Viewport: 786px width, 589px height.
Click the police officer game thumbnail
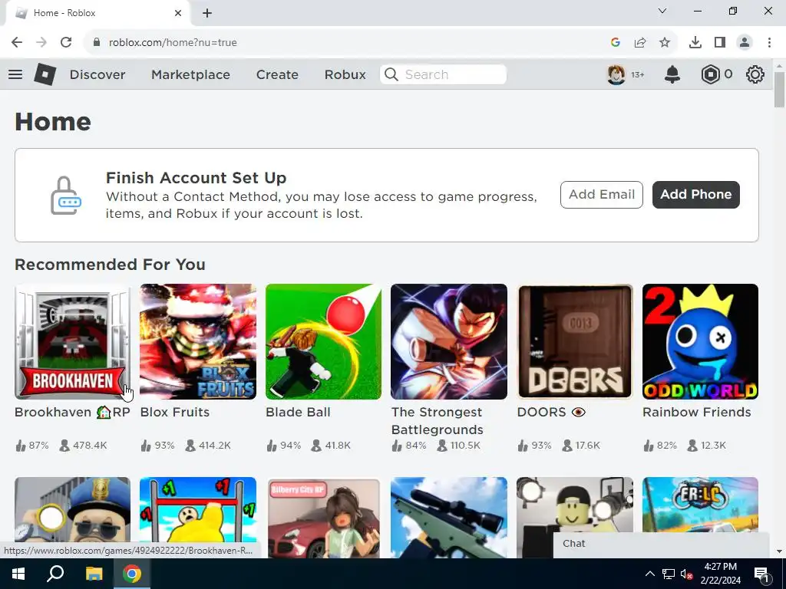tap(73, 511)
